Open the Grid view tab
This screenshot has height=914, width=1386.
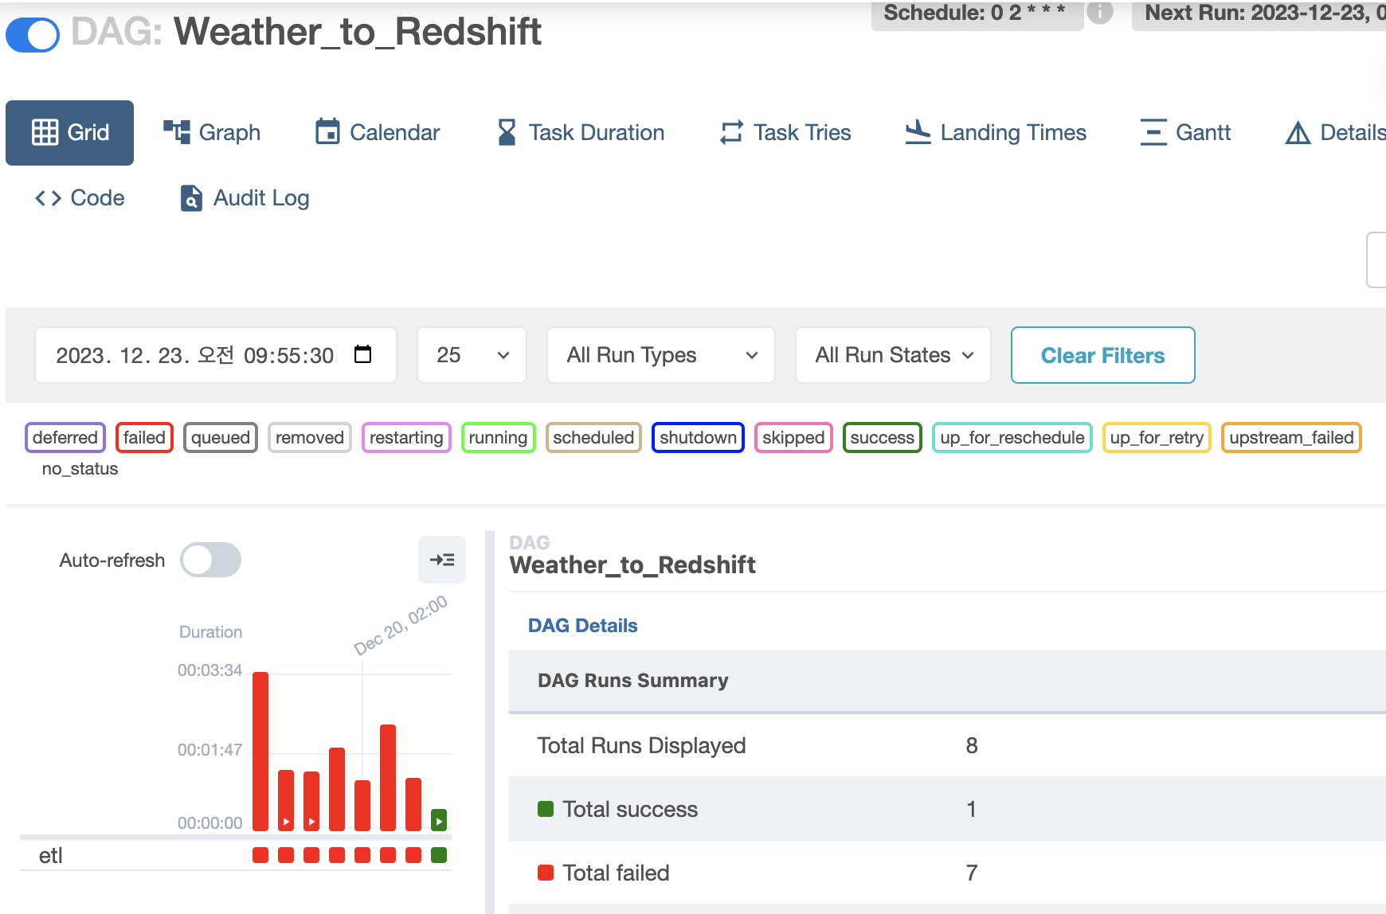click(x=69, y=132)
